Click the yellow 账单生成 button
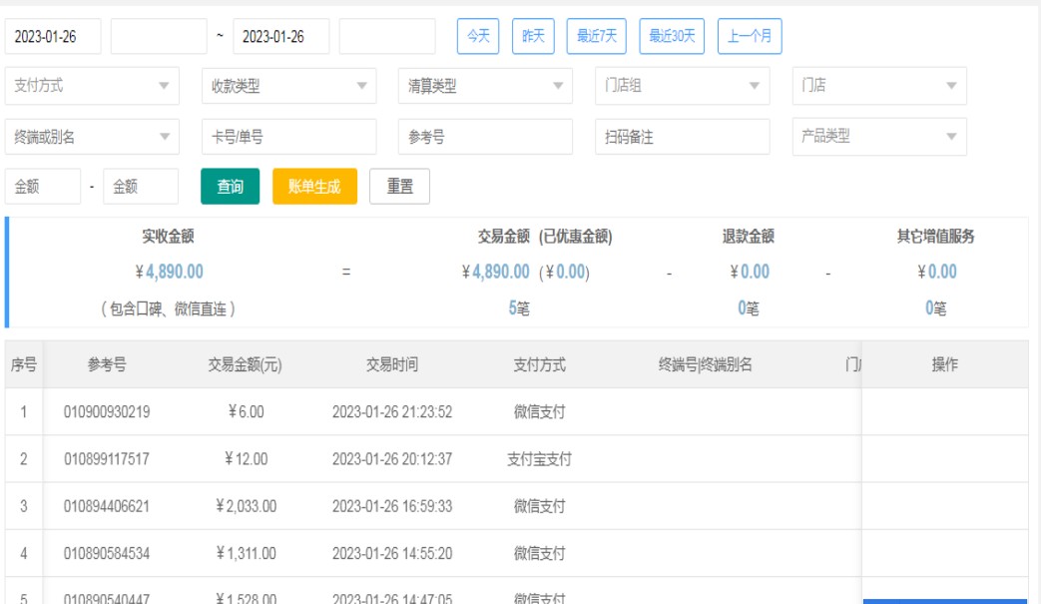 point(314,187)
